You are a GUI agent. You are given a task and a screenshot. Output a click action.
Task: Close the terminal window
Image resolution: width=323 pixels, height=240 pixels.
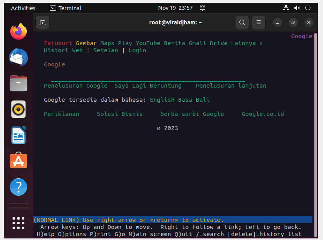click(309, 22)
